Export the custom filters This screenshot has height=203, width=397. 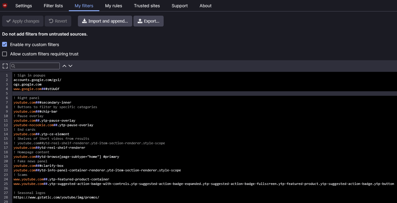coord(149,21)
